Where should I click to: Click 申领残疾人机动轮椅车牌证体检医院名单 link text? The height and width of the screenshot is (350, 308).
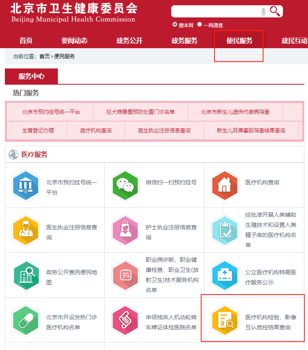(x=171, y=322)
